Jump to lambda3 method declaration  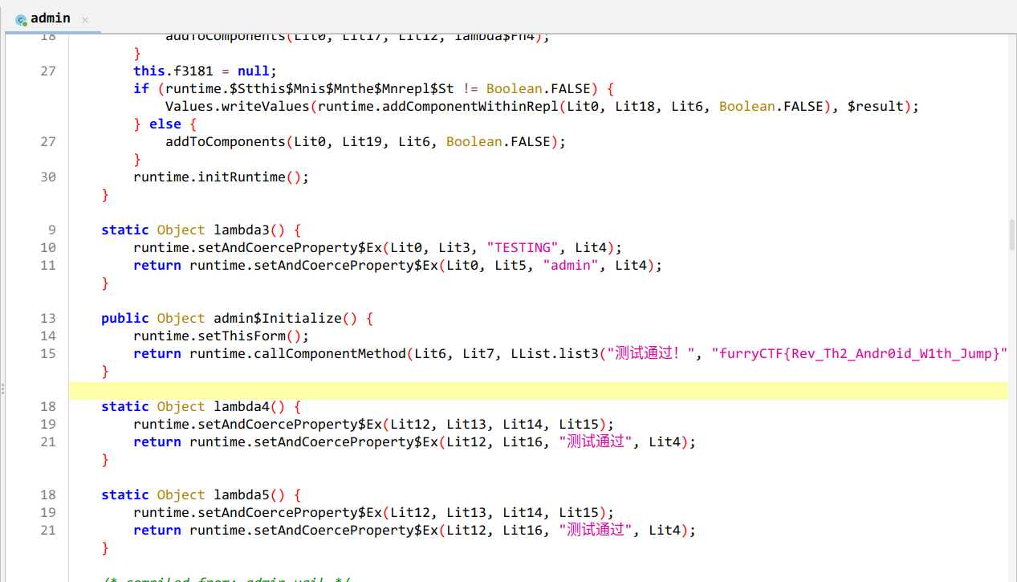click(242, 230)
